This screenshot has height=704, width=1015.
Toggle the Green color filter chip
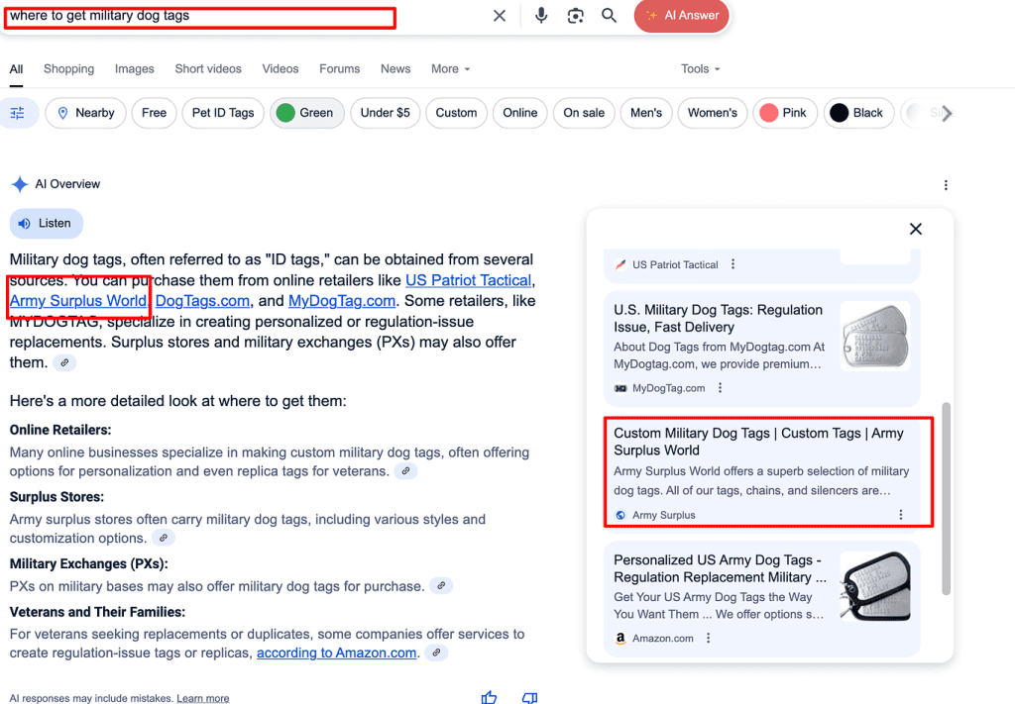[307, 113]
